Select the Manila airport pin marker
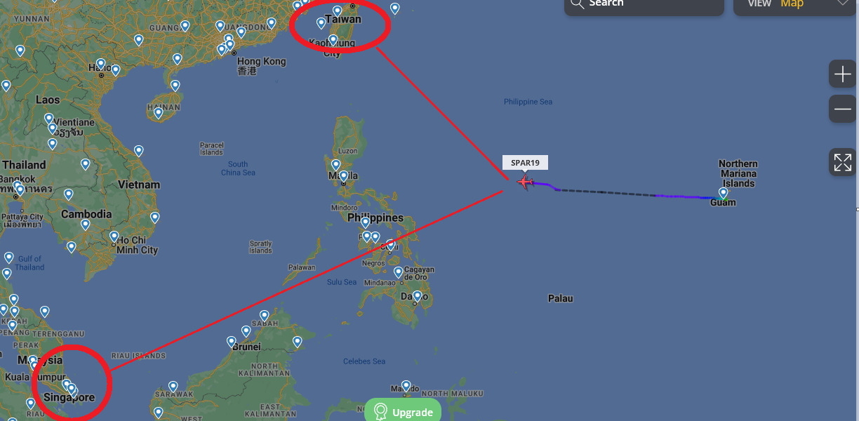 pyautogui.click(x=343, y=175)
